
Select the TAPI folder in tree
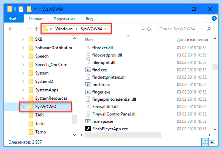(x=39, y=115)
